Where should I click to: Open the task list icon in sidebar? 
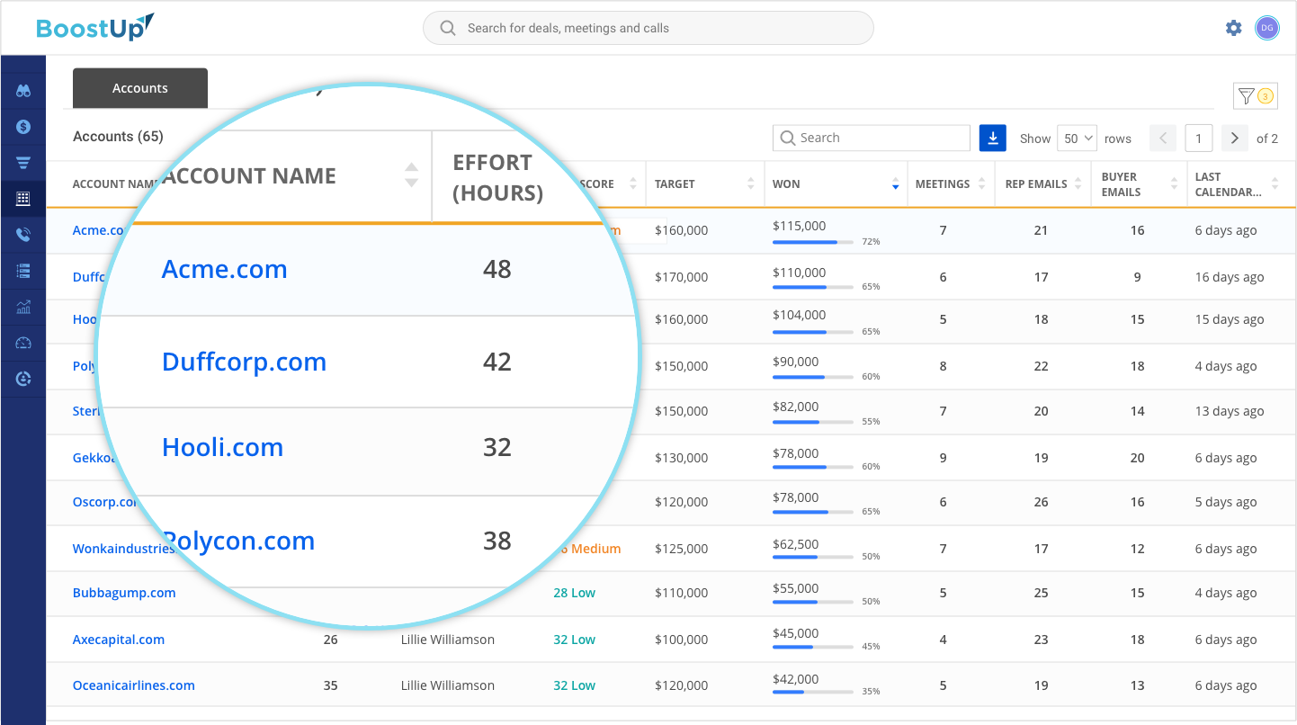pyautogui.click(x=23, y=271)
